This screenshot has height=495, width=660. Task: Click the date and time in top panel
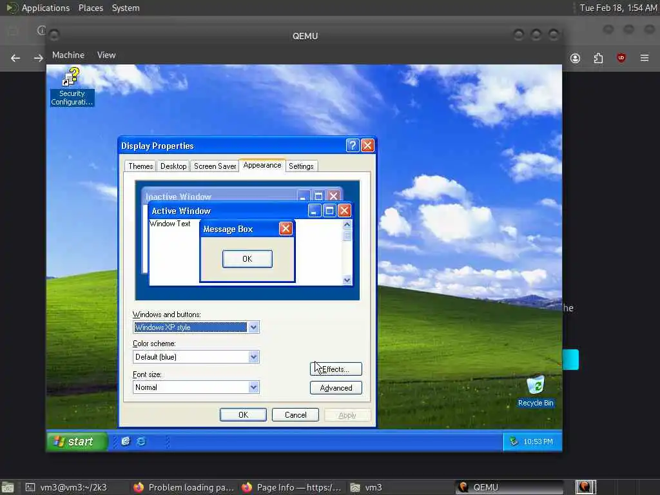tap(618, 8)
